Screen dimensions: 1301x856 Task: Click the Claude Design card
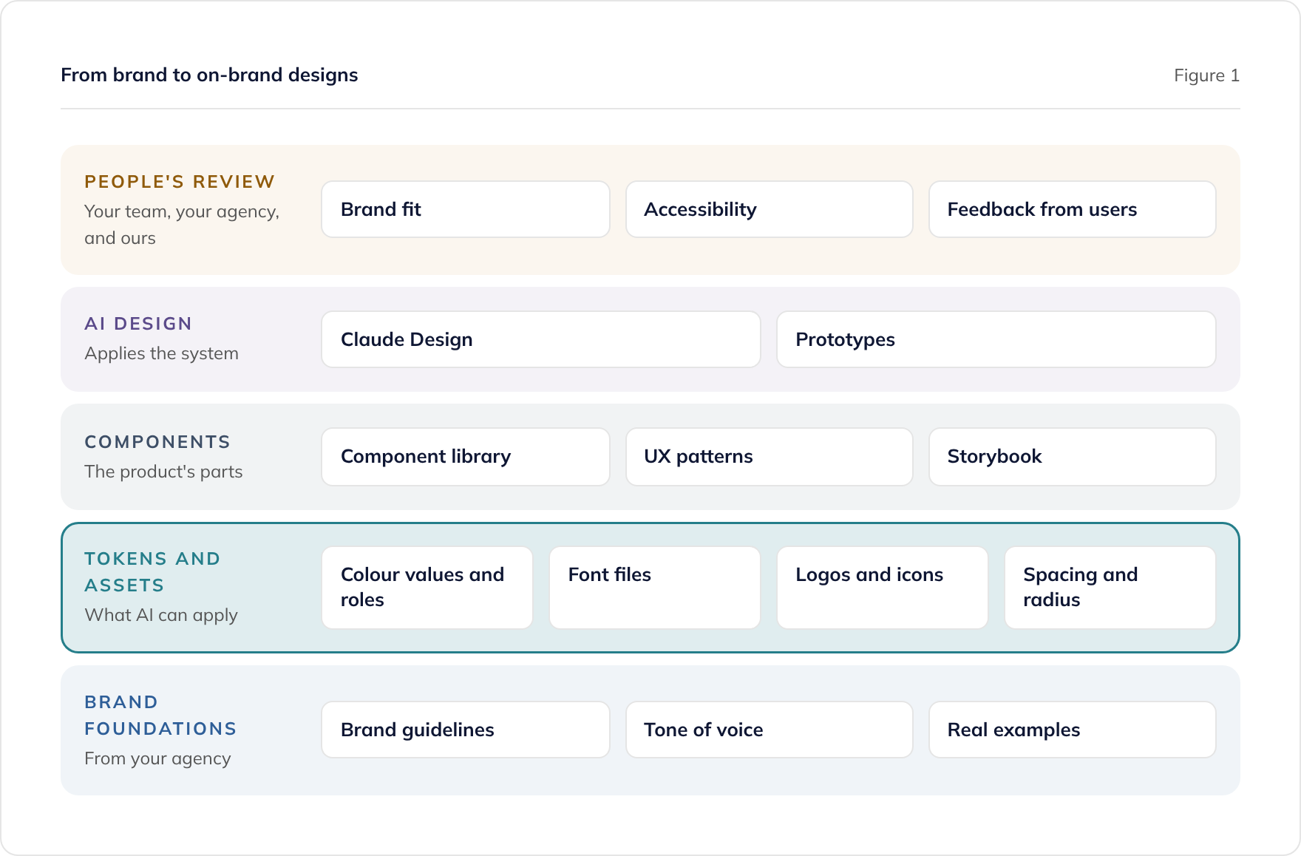tap(541, 339)
